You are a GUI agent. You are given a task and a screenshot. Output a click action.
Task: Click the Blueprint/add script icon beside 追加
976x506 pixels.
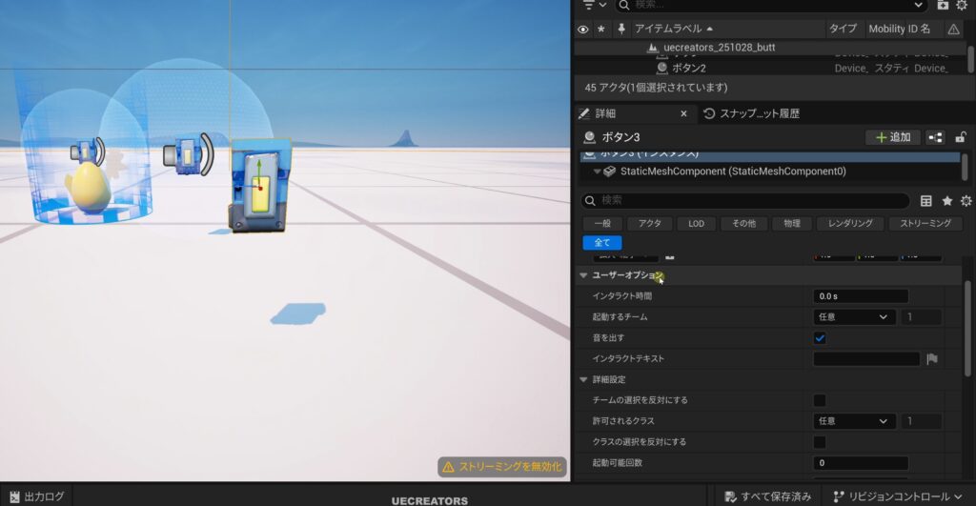935,137
